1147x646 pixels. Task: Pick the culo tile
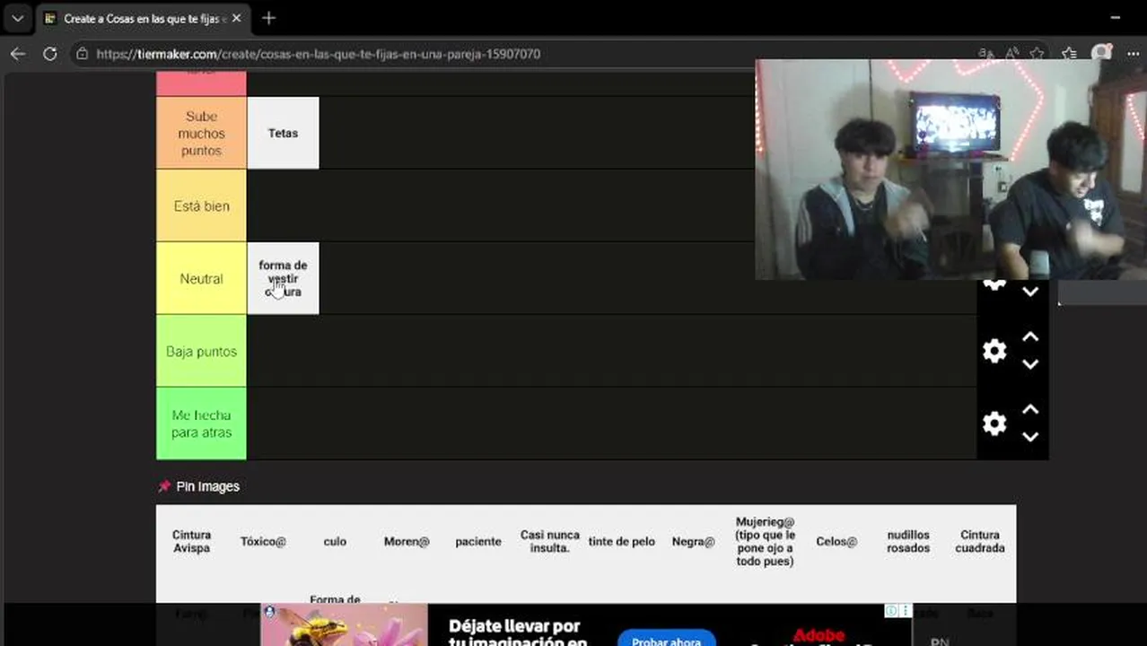(335, 541)
